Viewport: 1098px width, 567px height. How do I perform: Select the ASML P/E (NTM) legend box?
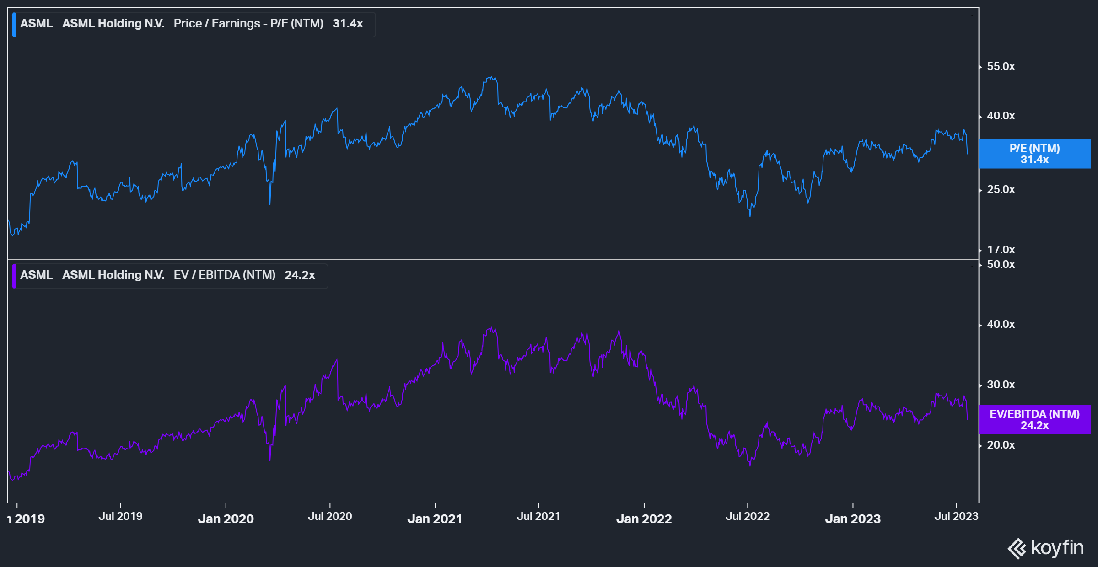coord(194,24)
